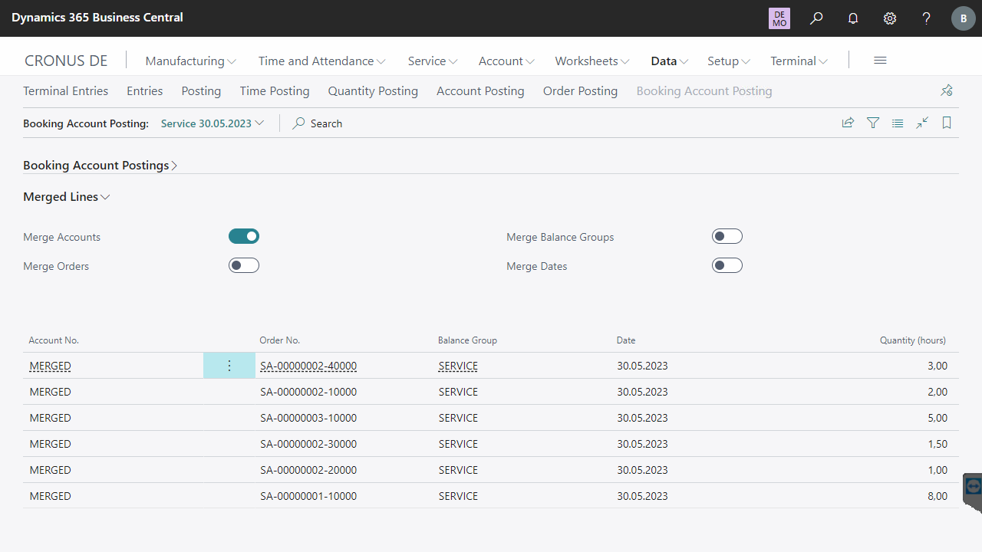Open the Order Posting tab
The image size is (982, 552).
580,90
